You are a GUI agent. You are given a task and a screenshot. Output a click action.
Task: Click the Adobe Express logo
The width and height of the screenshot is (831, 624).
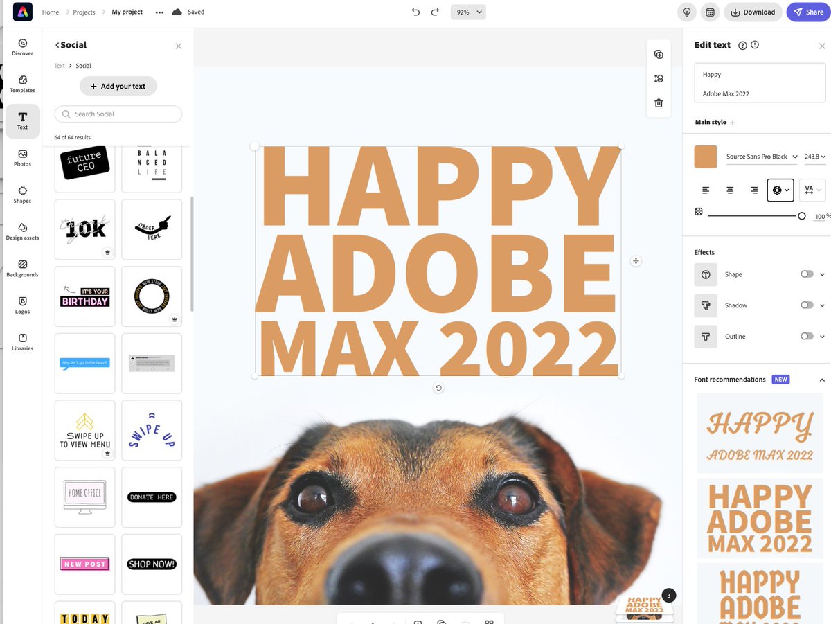click(x=22, y=12)
